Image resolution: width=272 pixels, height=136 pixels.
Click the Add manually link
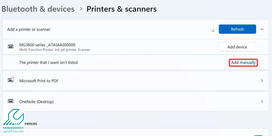[243, 63]
